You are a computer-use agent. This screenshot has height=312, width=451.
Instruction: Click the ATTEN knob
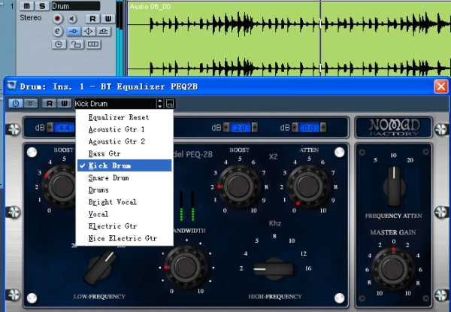pyautogui.click(x=308, y=186)
